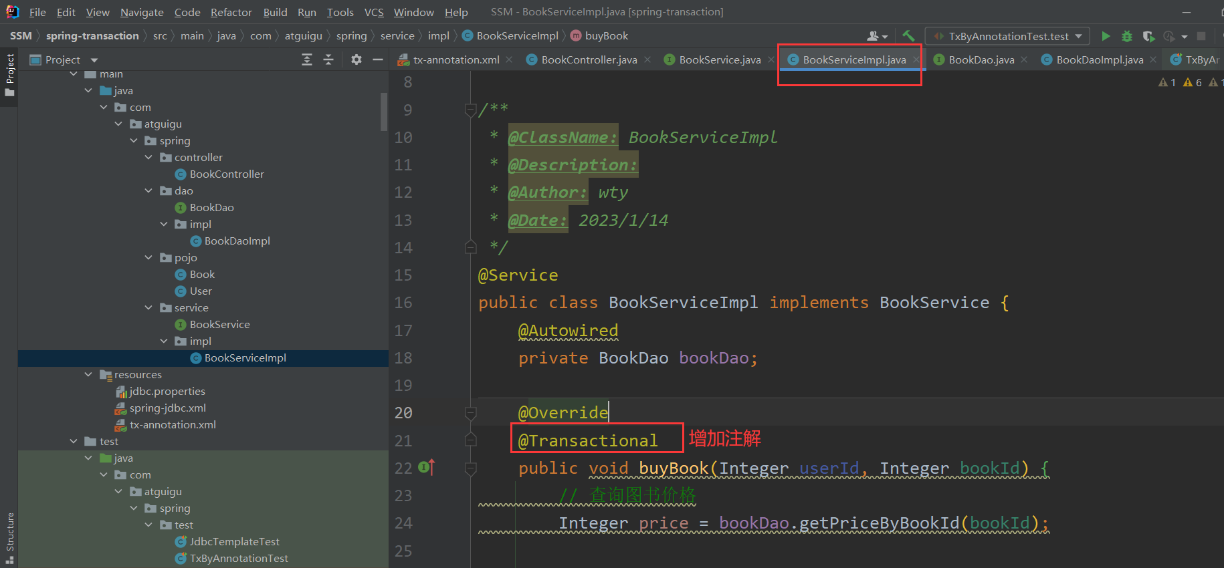1224x568 pixels.
Task: Close the BookDaoImpl.java tab
Action: pos(1153,59)
